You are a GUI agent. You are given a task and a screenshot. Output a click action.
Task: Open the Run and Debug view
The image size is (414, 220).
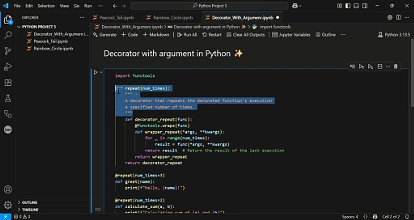click(x=8, y=67)
